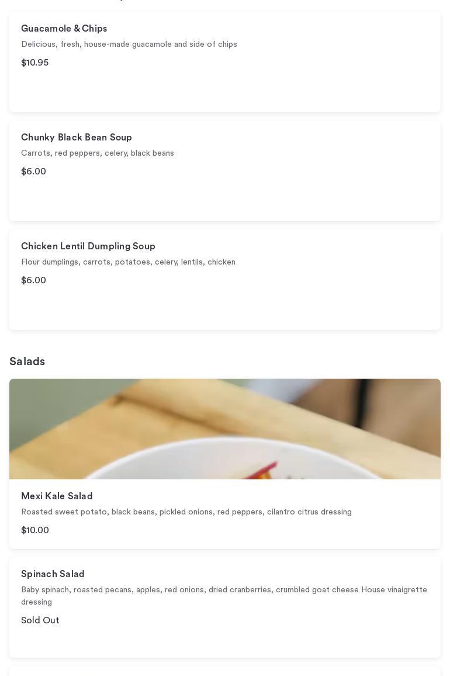Click the Mexi Kale Salad $10.00 price

(35, 530)
